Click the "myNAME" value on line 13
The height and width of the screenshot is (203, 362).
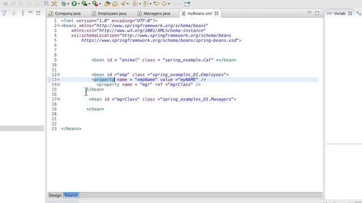187,80
